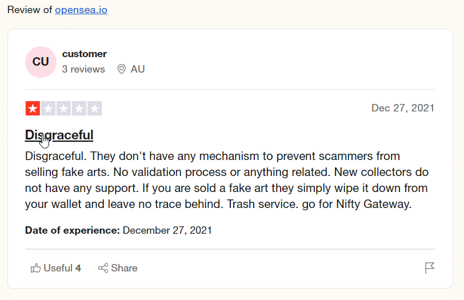Click the Dec 27, 2021 date

point(403,108)
